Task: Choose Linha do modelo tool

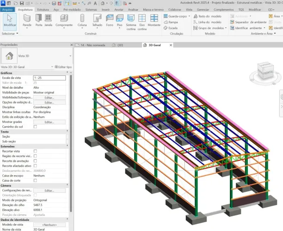Action: pos(207,22)
